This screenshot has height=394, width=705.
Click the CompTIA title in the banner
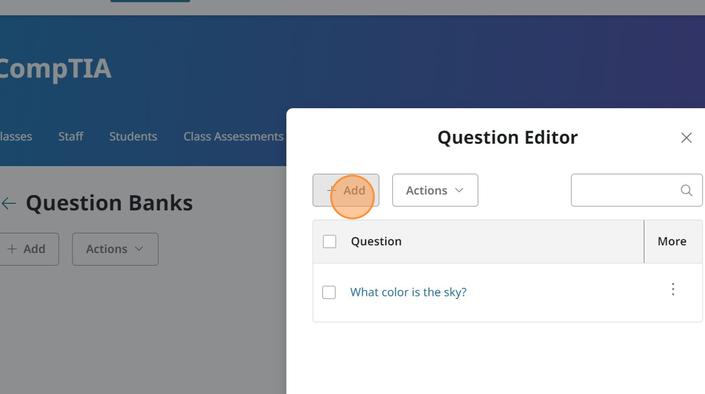(55, 69)
